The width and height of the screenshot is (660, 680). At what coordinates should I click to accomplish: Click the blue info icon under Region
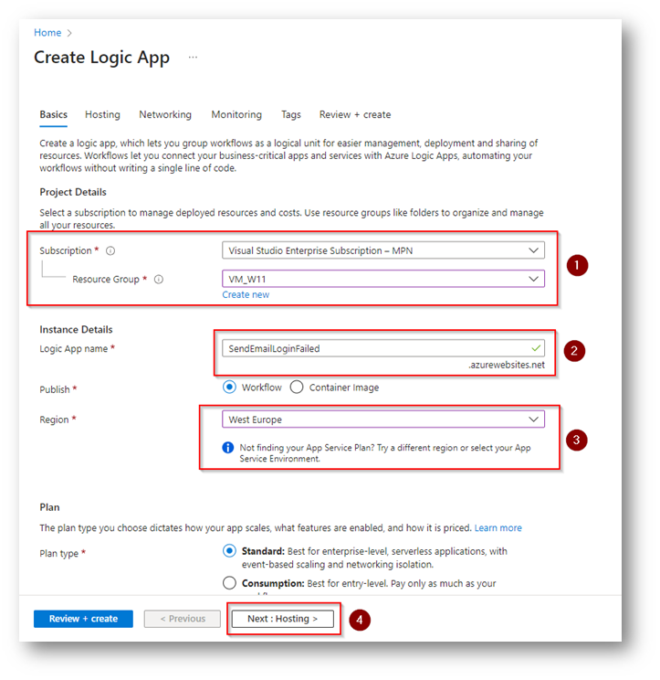(x=228, y=448)
